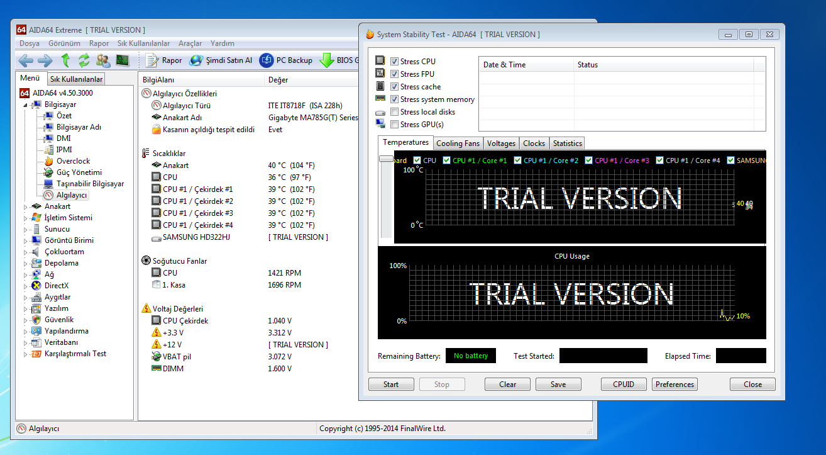Viewport: 826px width, 455px height.
Task: Enable Stress local disks checkbox
Action: [x=394, y=112]
